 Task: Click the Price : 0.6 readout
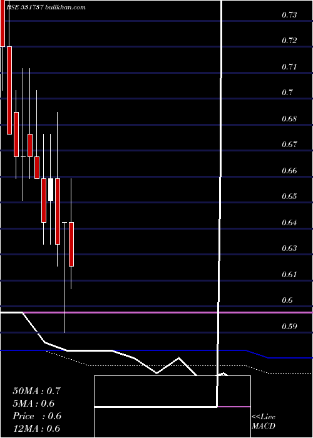(x=37, y=416)
